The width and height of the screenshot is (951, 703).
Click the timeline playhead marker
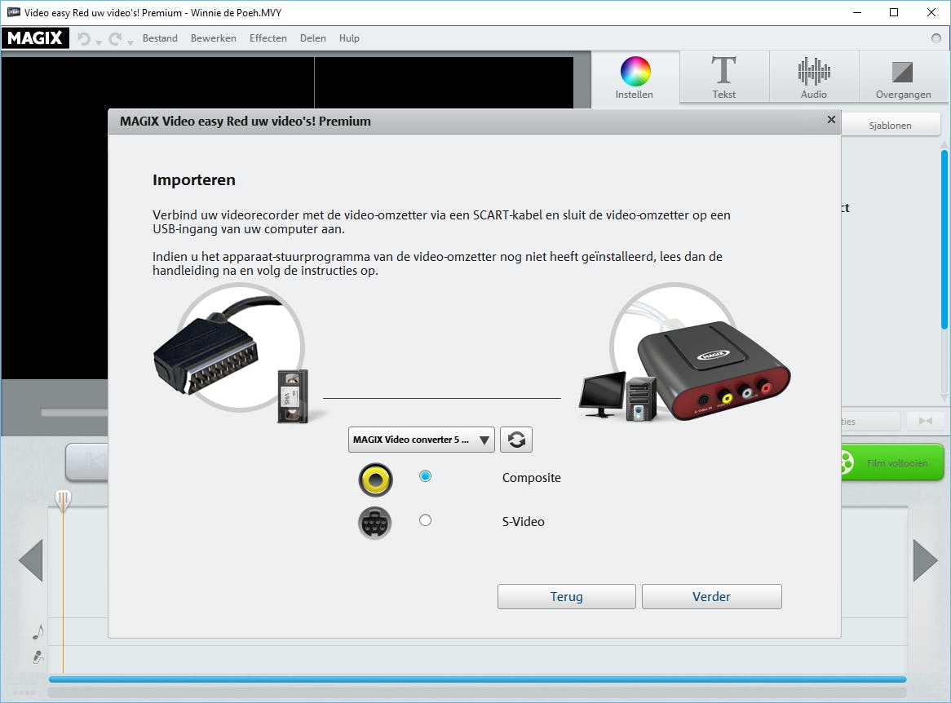(63, 501)
